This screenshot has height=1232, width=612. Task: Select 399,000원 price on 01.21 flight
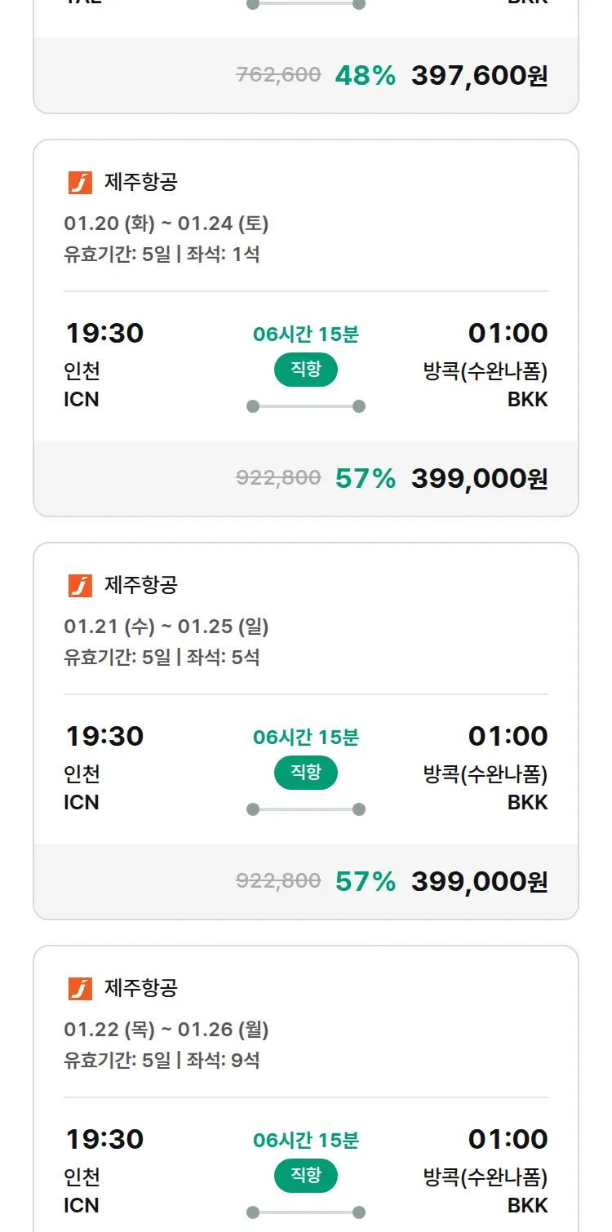[x=479, y=881]
